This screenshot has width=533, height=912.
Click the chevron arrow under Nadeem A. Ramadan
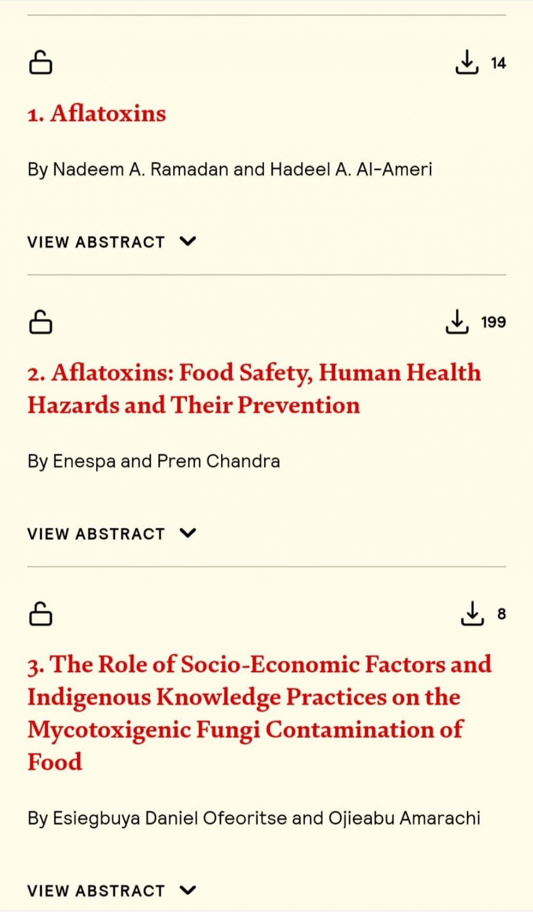(187, 242)
